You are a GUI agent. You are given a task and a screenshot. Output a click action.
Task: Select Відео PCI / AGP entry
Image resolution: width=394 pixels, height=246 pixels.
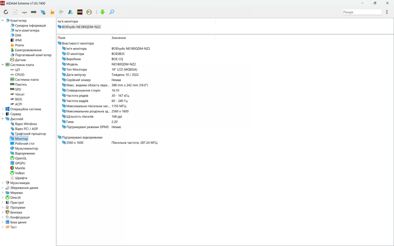pyautogui.click(x=26, y=128)
